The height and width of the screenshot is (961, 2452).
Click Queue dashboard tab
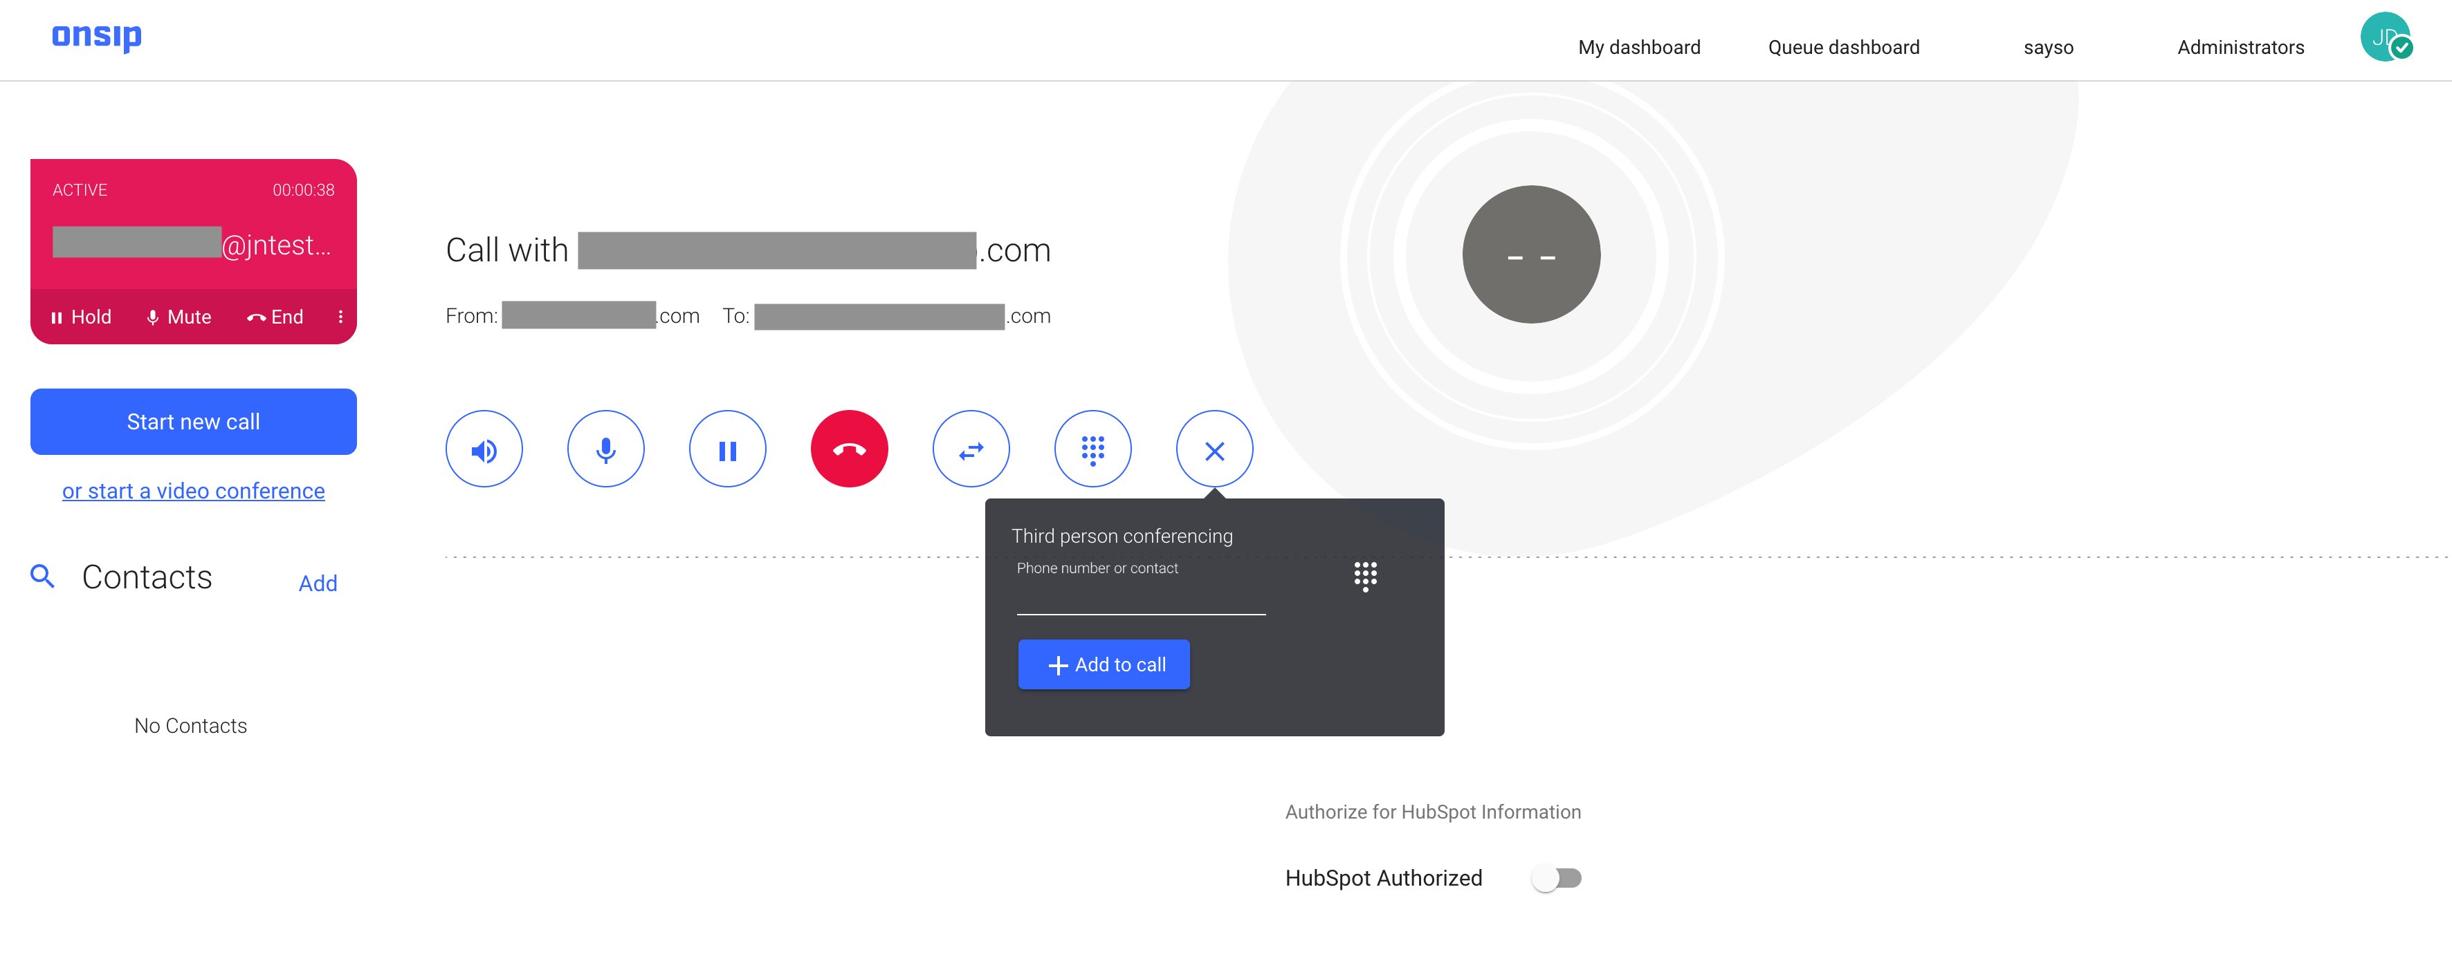coord(1838,46)
